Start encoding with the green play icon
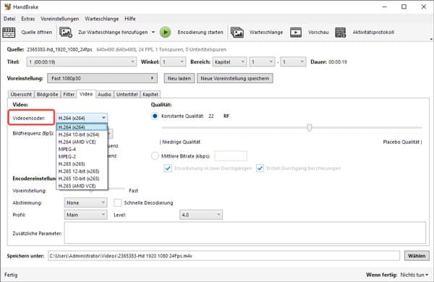This screenshot has width=434, height=282. 165,33
